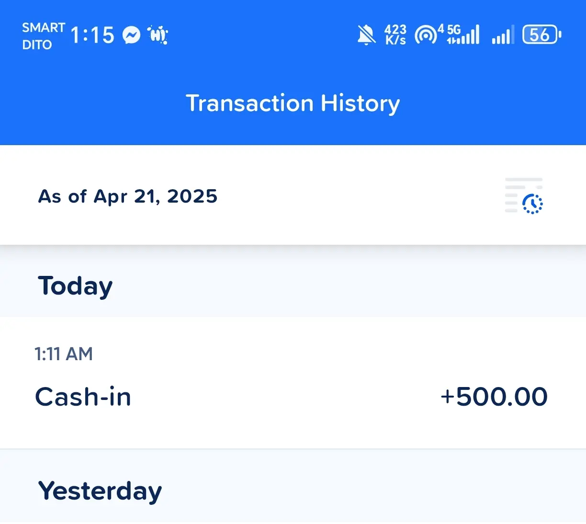Screen dimensions: 586x524
Task: Open the Cash-in transaction entry
Action: 293,383
